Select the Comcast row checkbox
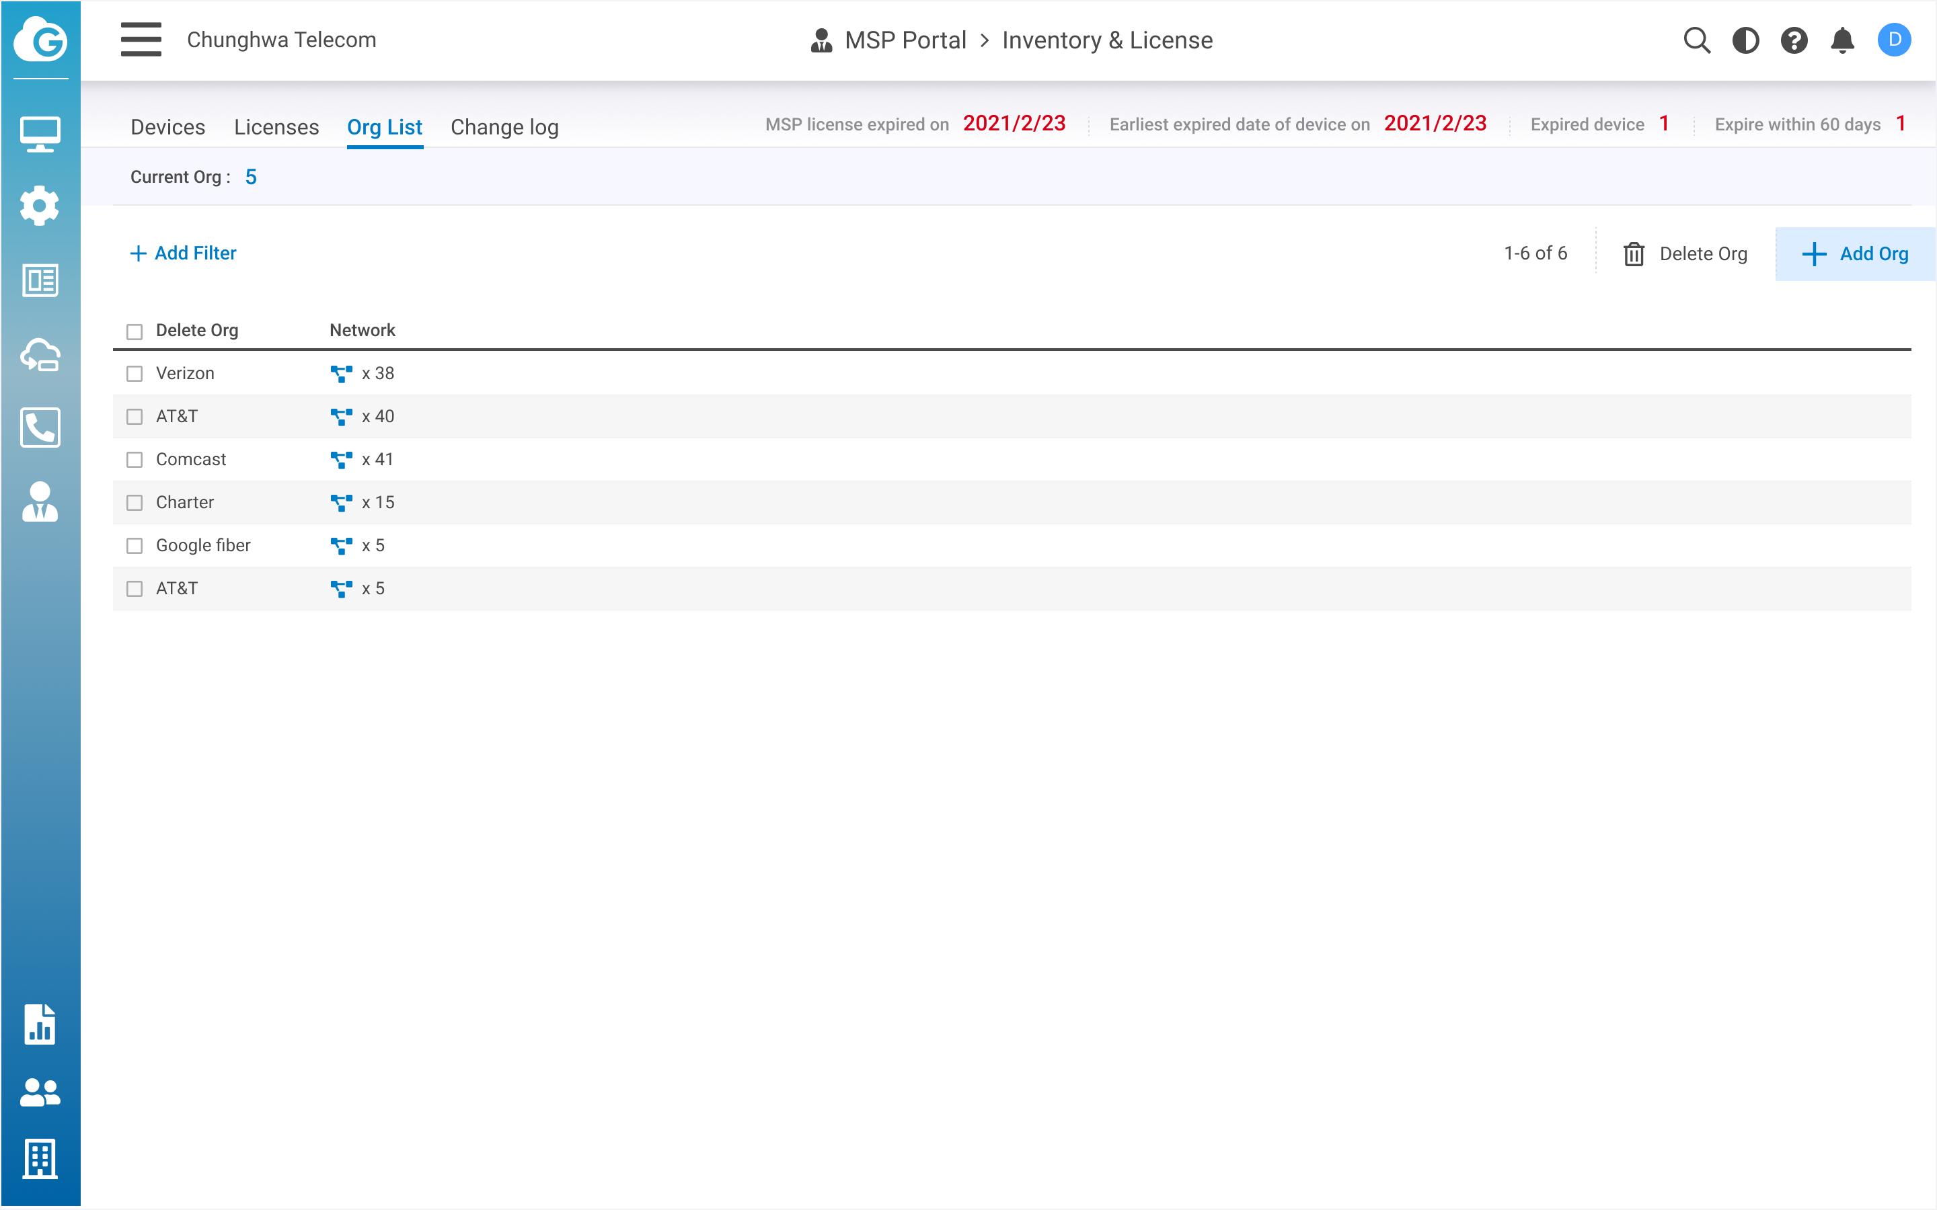 pos(135,460)
